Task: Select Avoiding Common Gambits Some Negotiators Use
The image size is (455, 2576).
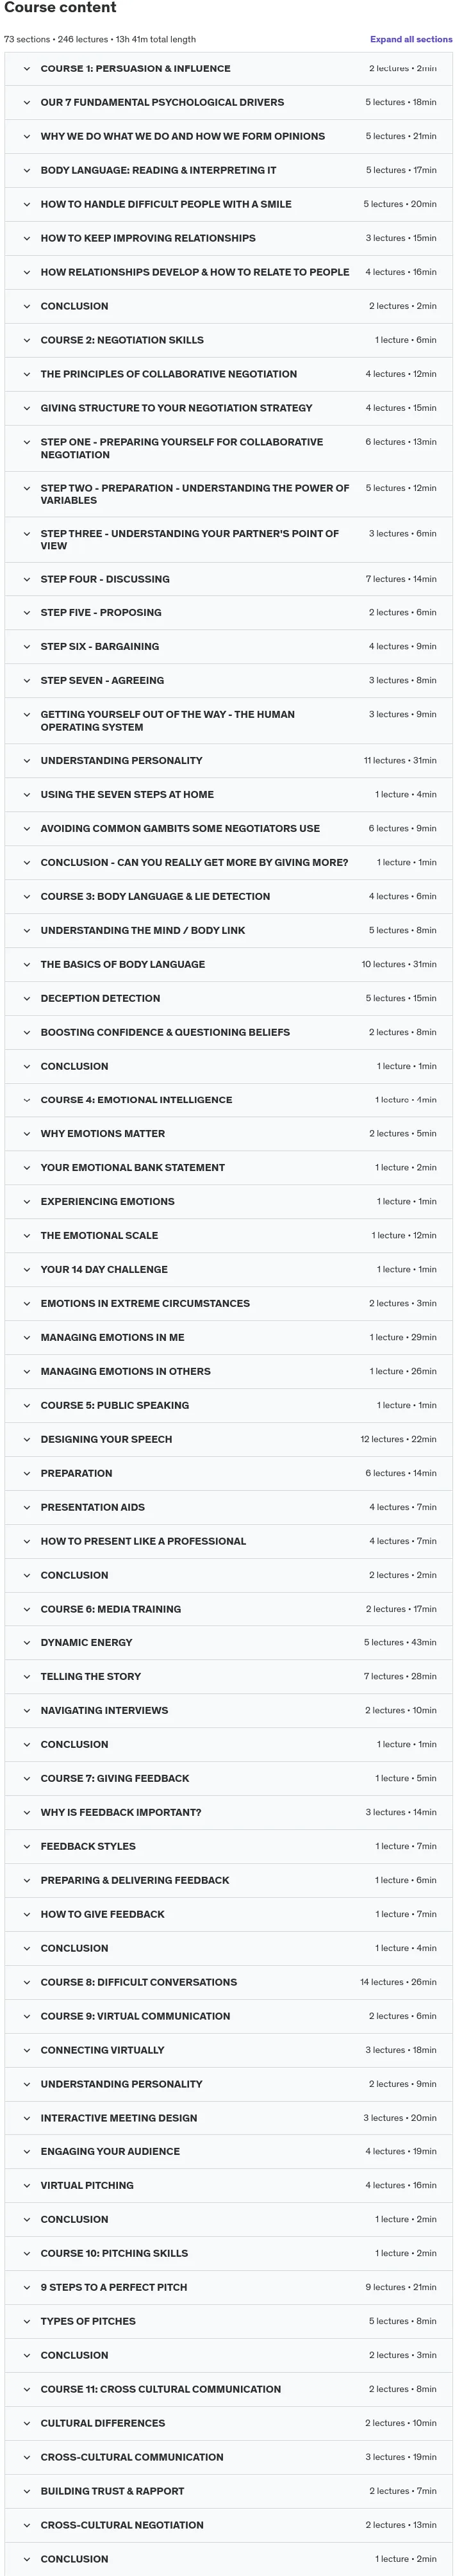Action: tap(228, 829)
